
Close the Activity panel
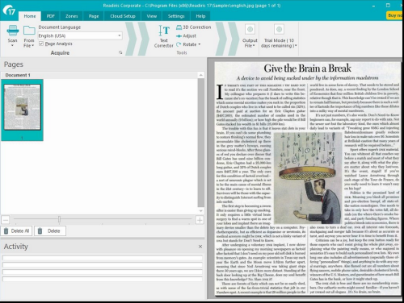[200, 247]
